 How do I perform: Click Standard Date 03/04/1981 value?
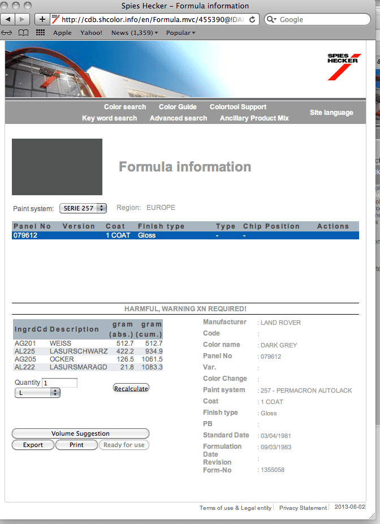pyautogui.click(x=275, y=436)
